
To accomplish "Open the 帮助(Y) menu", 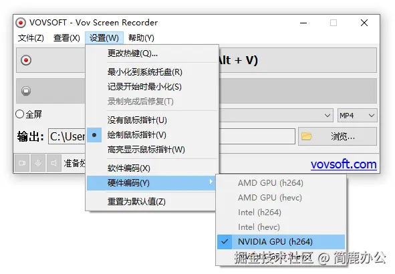I will pyautogui.click(x=141, y=38).
